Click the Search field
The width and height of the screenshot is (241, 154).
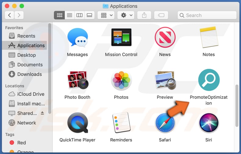(207, 15)
